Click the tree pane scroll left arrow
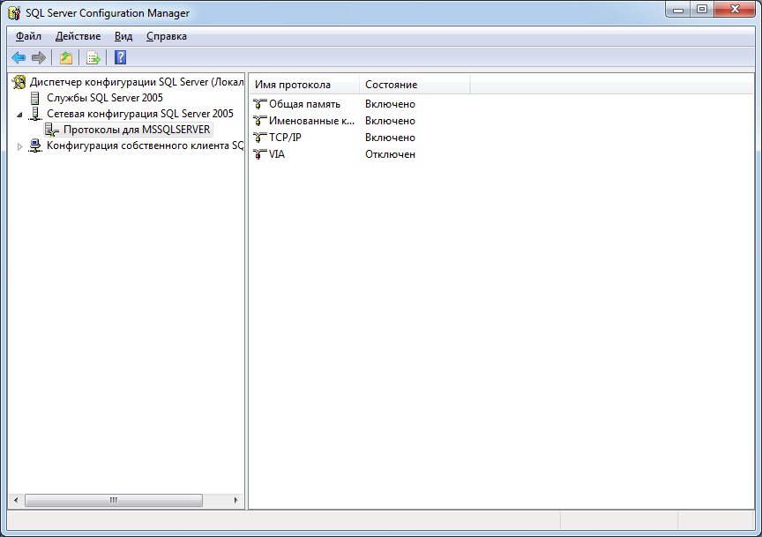The height and width of the screenshot is (537, 762). (16, 500)
